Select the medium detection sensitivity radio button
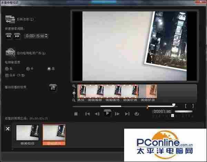 (28, 69)
